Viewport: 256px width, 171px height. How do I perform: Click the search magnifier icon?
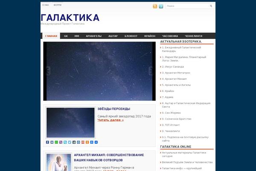point(211,6)
